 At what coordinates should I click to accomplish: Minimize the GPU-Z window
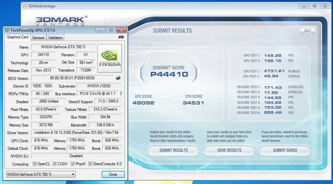(x=100, y=30)
